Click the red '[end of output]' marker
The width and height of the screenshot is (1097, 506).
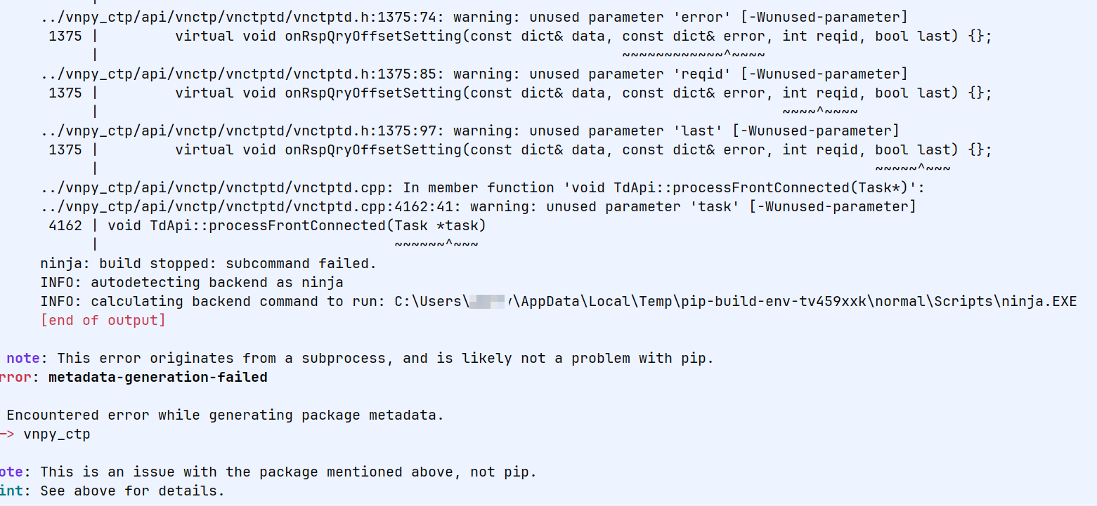103,320
